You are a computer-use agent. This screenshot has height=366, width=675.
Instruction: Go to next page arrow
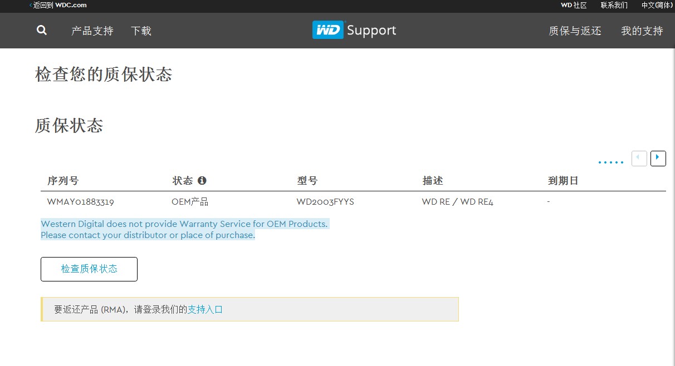658,158
